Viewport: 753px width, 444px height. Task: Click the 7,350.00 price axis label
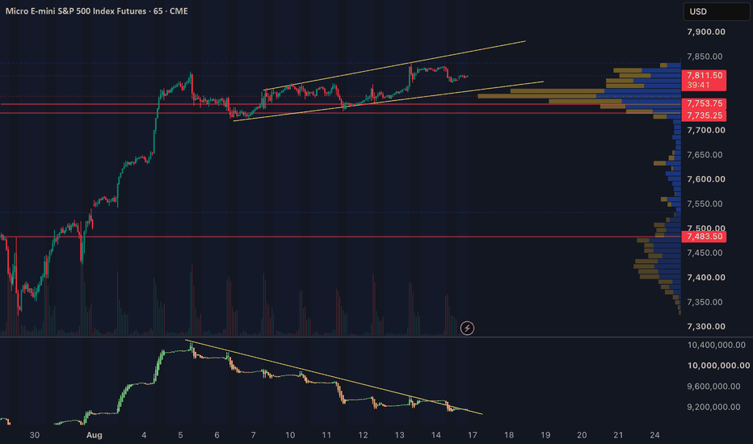tap(705, 303)
